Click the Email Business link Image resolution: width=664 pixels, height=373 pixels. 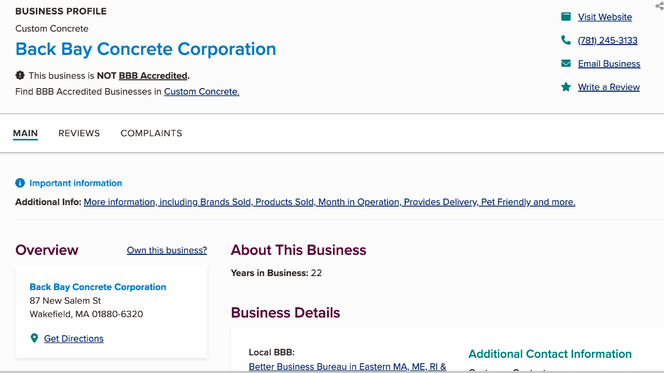[x=609, y=63]
